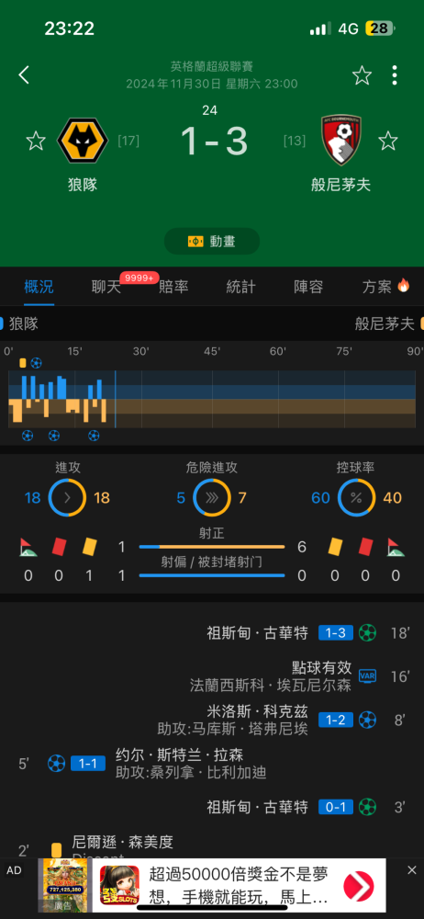This screenshot has width=424, height=919.
Task: Tap the green goal ball icon at 18'
Action: click(367, 632)
